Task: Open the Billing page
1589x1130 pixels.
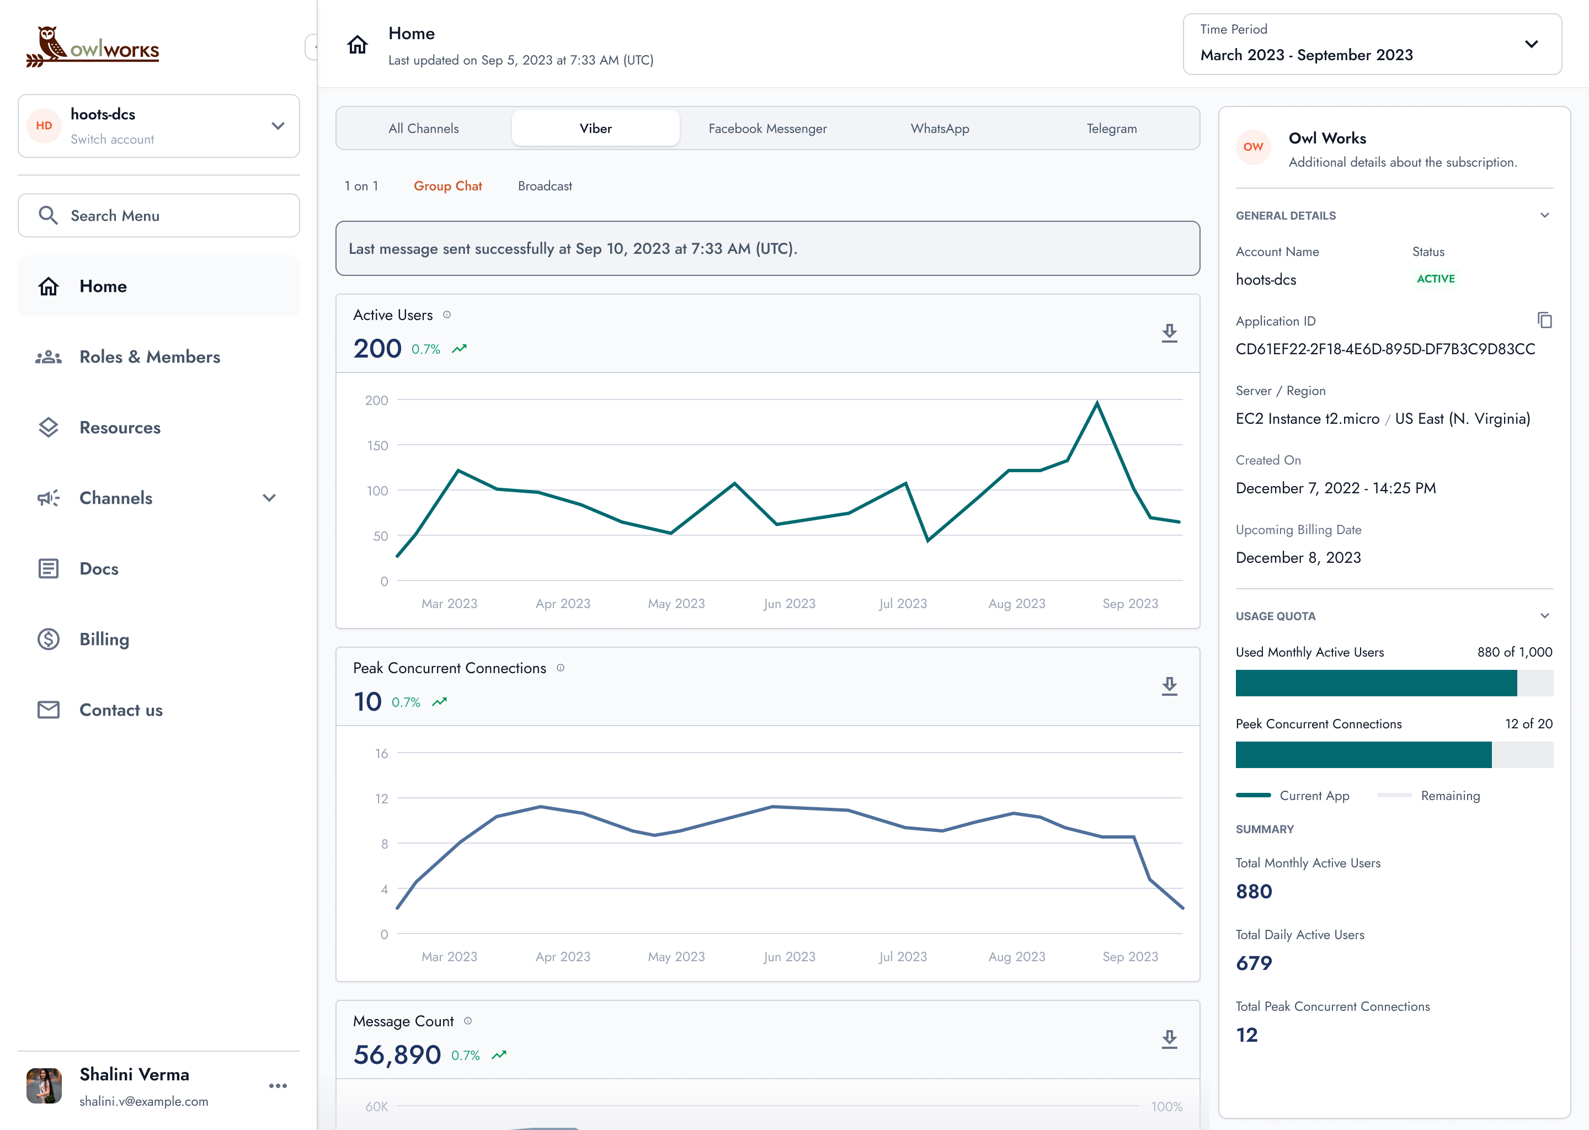Action: [x=104, y=639]
